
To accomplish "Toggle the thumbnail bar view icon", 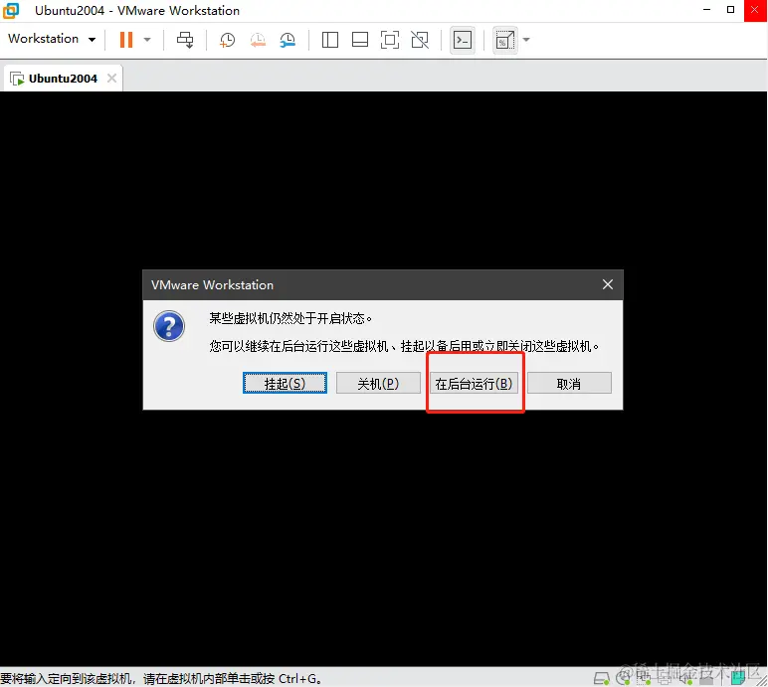I will [x=360, y=40].
